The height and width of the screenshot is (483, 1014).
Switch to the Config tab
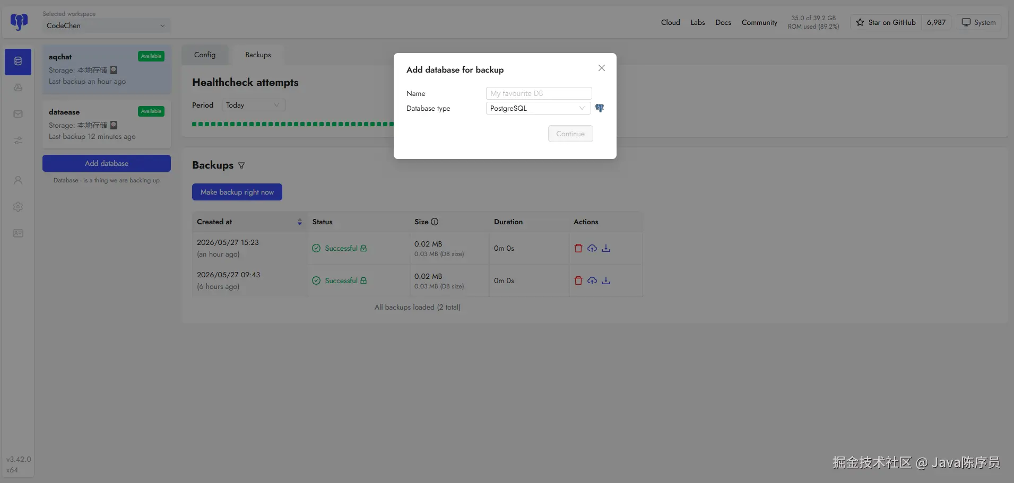pos(205,55)
